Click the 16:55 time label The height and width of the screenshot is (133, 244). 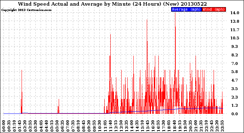(x=158, y=126)
